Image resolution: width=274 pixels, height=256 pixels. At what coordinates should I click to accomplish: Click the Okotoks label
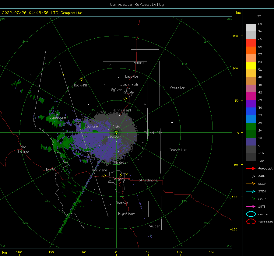122,203
